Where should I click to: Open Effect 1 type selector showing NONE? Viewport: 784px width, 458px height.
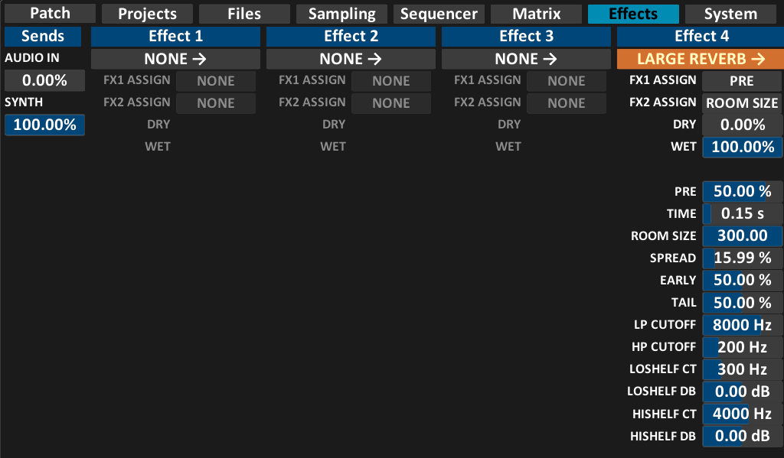pos(176,59)
